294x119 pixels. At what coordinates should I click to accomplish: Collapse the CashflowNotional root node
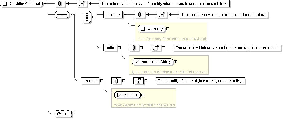tap(45, 4)
